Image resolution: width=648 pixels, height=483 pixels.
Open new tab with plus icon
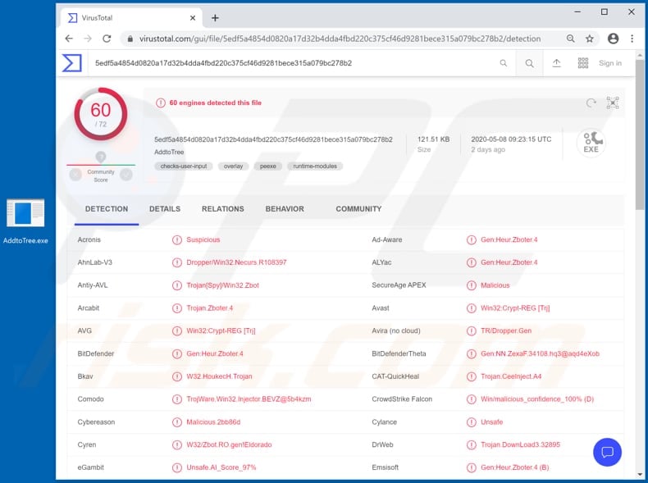[x=215, y=18]
